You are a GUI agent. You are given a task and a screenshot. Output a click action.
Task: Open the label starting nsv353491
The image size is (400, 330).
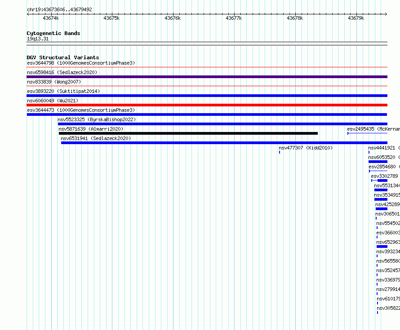[x=387, y=195]
